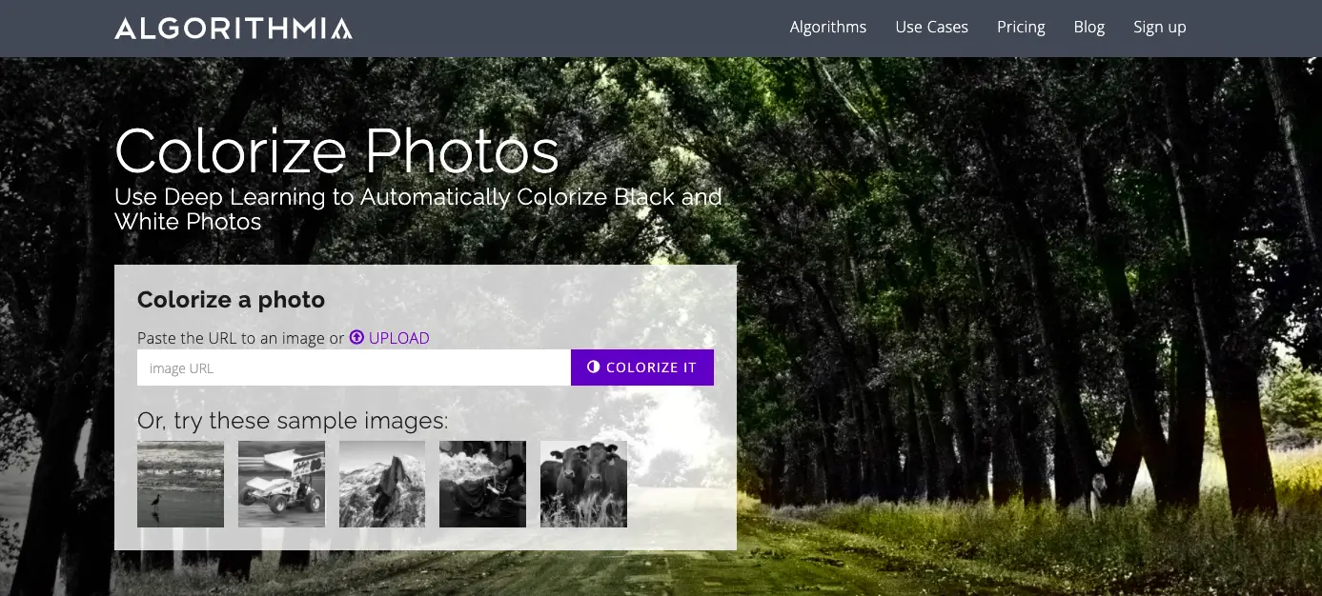Click the 'Use Deep Learning' subtitle text
The height and width of the screenshot is (596, 1322).
(418, 209)
